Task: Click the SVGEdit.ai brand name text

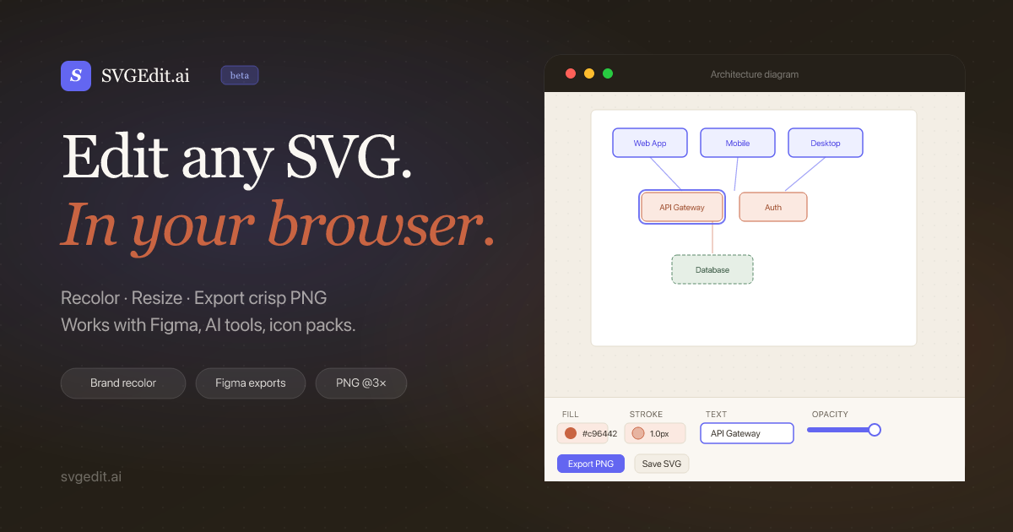Action: click(145, 76)
